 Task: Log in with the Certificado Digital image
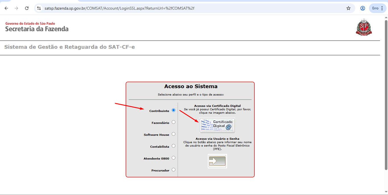click(x=217, y=125)
